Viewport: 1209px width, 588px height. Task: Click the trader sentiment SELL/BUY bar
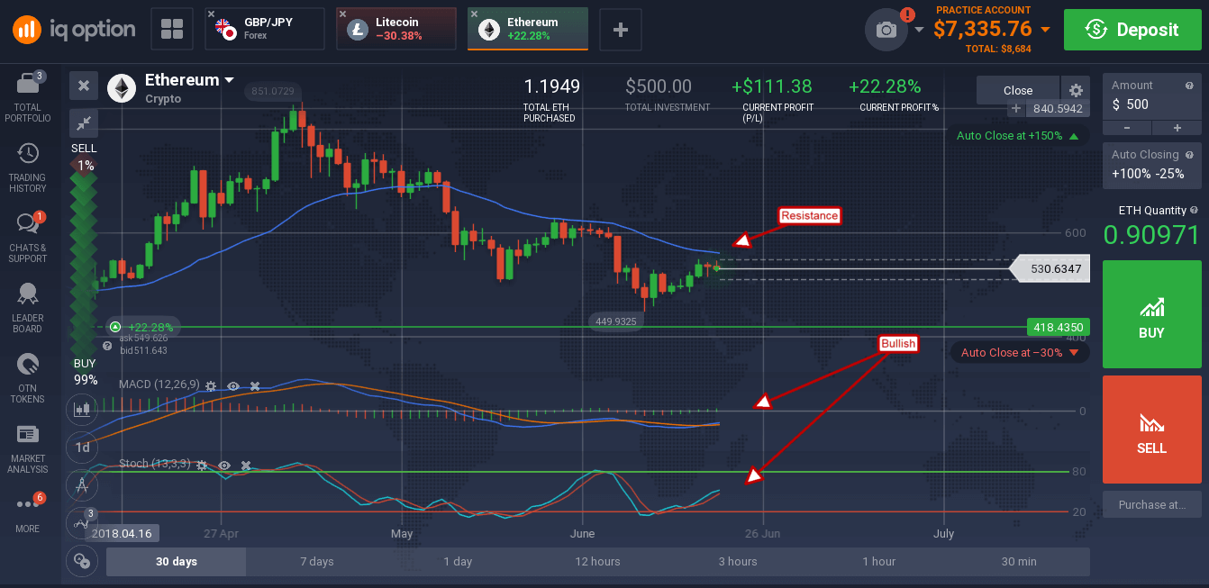85,265
